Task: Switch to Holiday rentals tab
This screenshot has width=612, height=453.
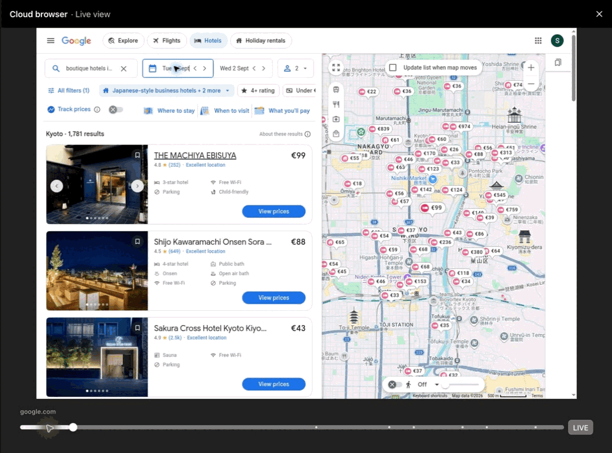Action: (261, 41)
